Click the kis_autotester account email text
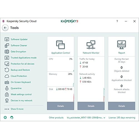The image size is (139, 139). point(85,118)
